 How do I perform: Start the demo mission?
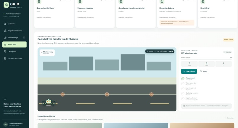[189, 71]
